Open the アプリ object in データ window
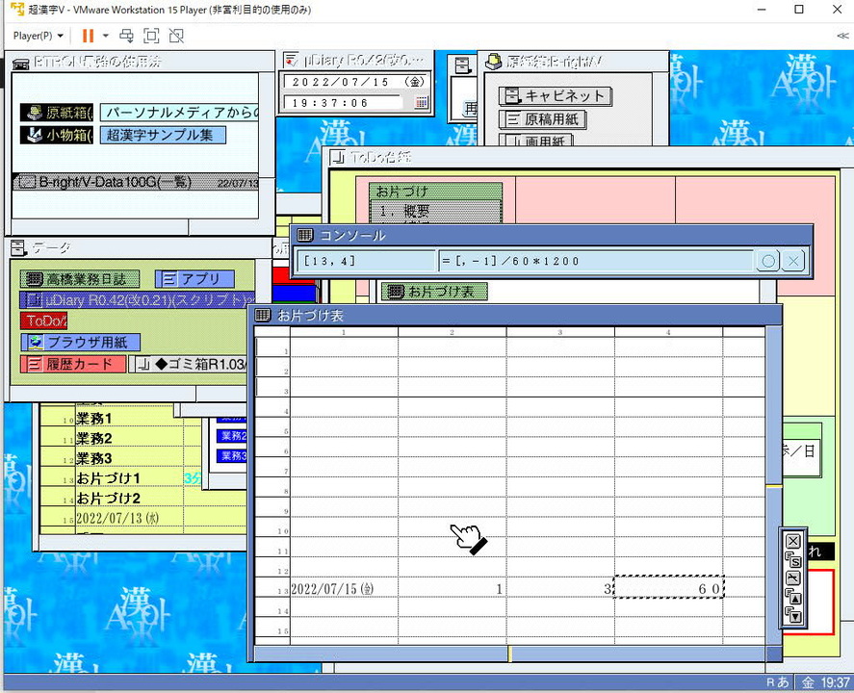 [x=195, y=279]
